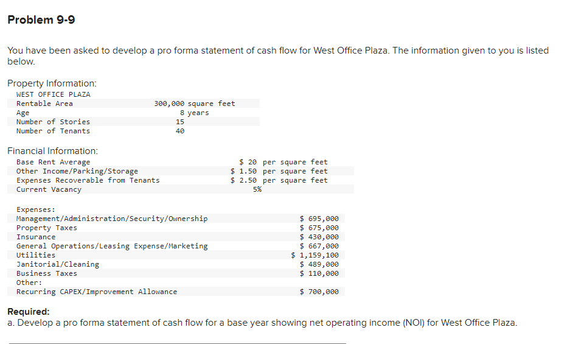Select '$ 2.50 per square feet' value
The image size is (562, 344).
279,180
